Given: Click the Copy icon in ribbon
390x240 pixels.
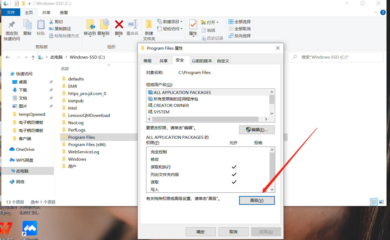Looking at the screenshot, I should point(27,25).
